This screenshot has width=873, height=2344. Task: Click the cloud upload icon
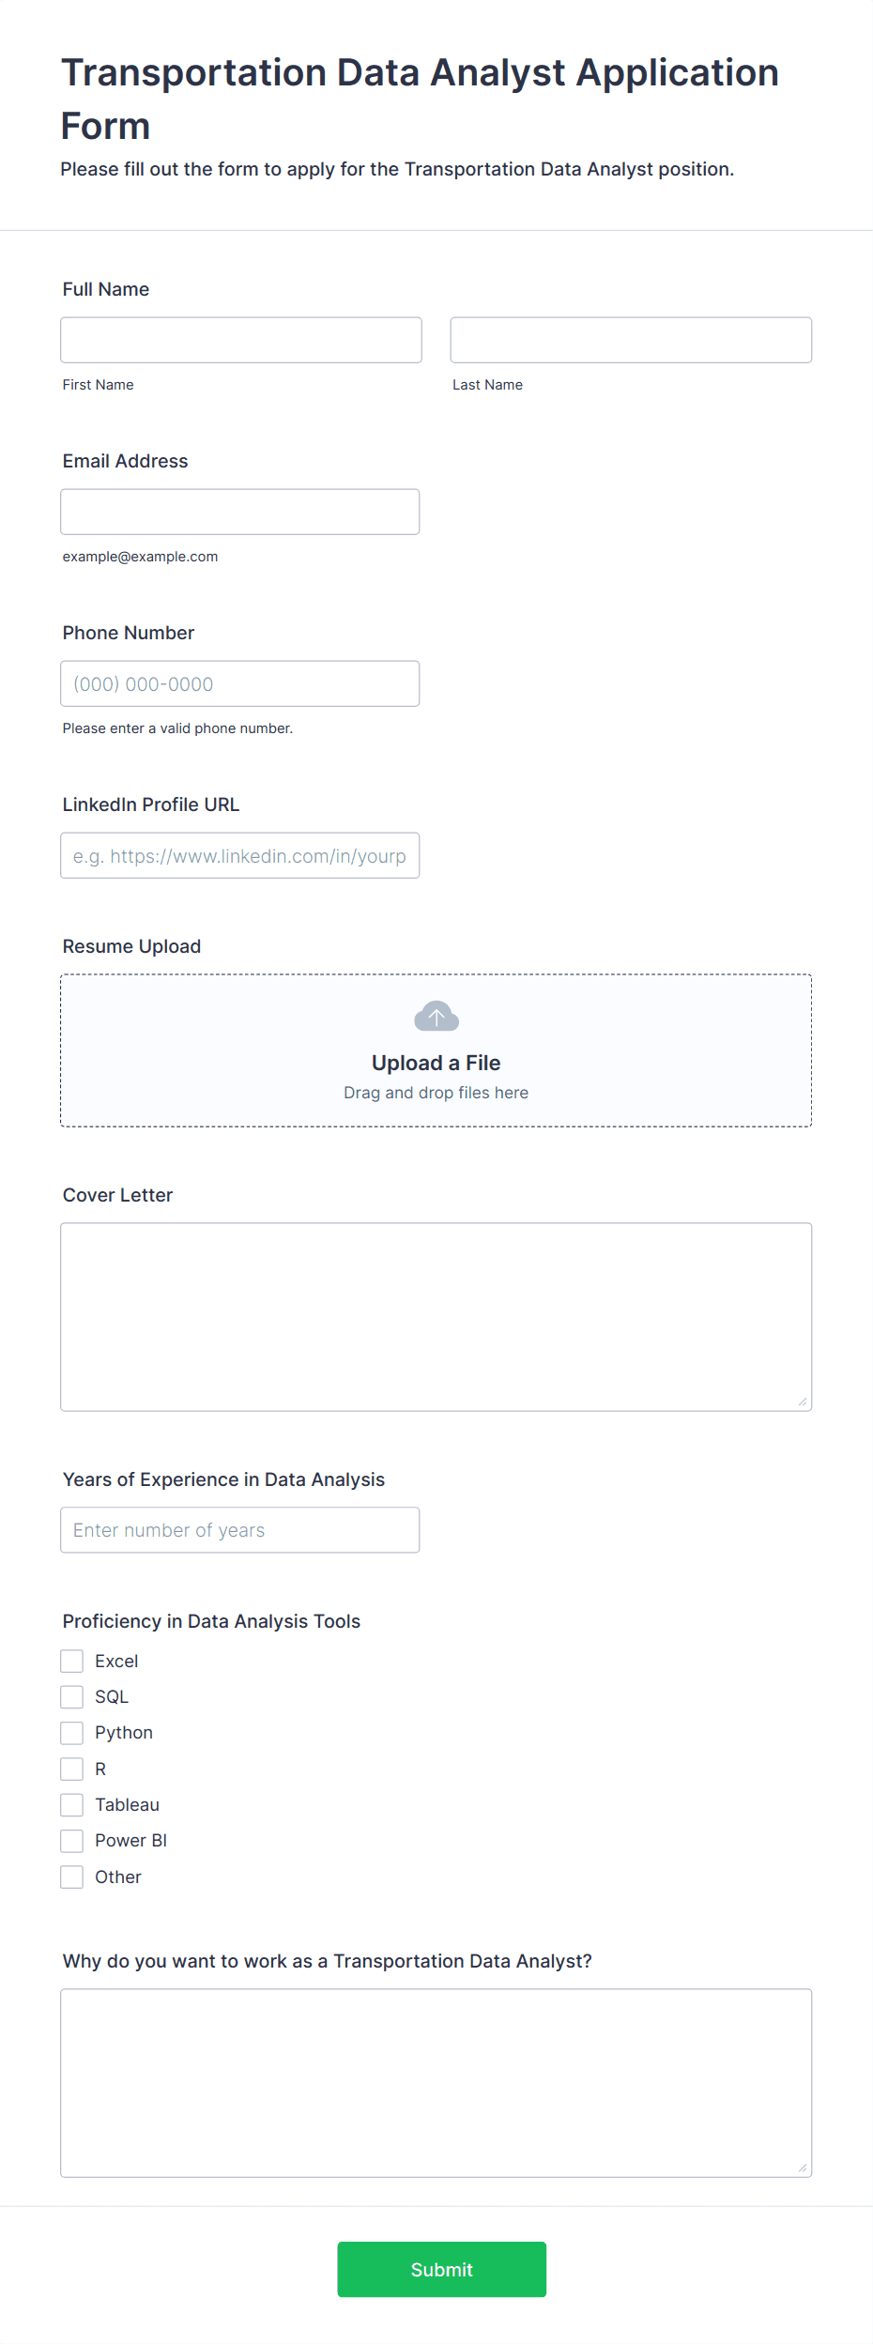436,1016
